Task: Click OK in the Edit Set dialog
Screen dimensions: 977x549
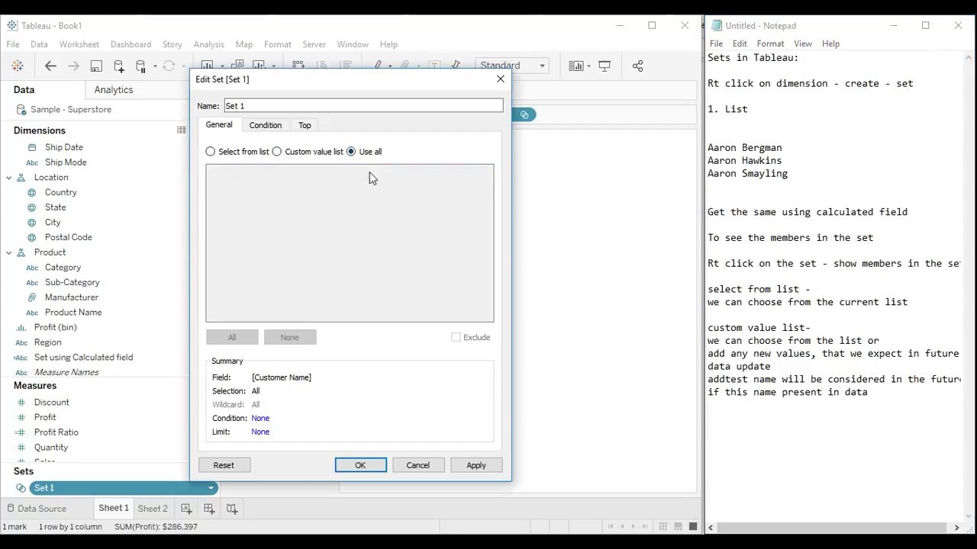Action: pos(360,465)
